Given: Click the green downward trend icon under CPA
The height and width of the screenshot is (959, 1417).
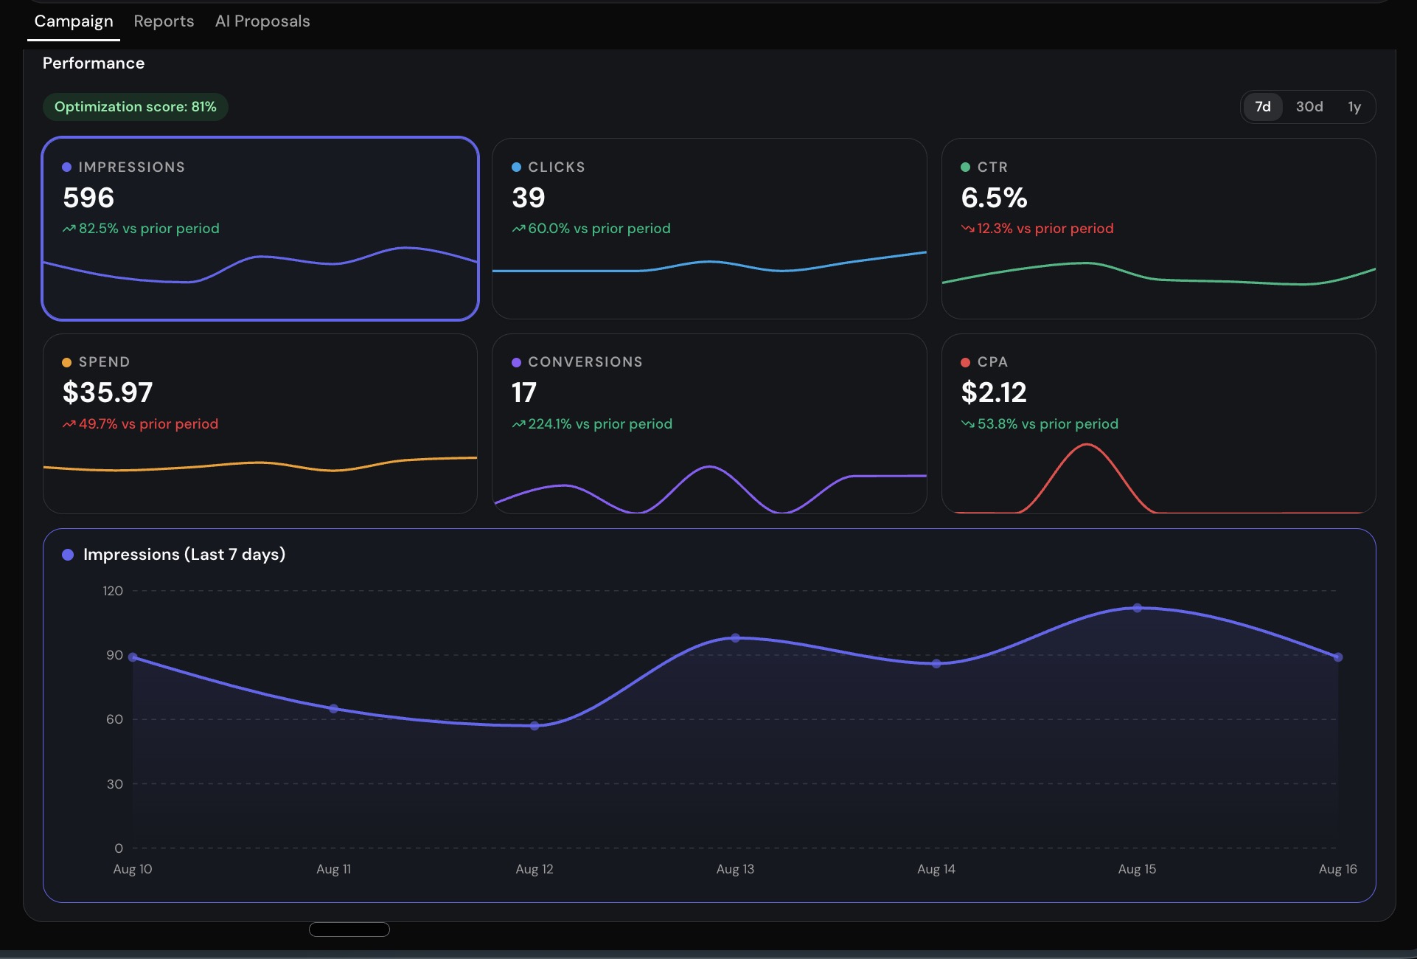Looking at the screenshot, I should click(967, 424).
